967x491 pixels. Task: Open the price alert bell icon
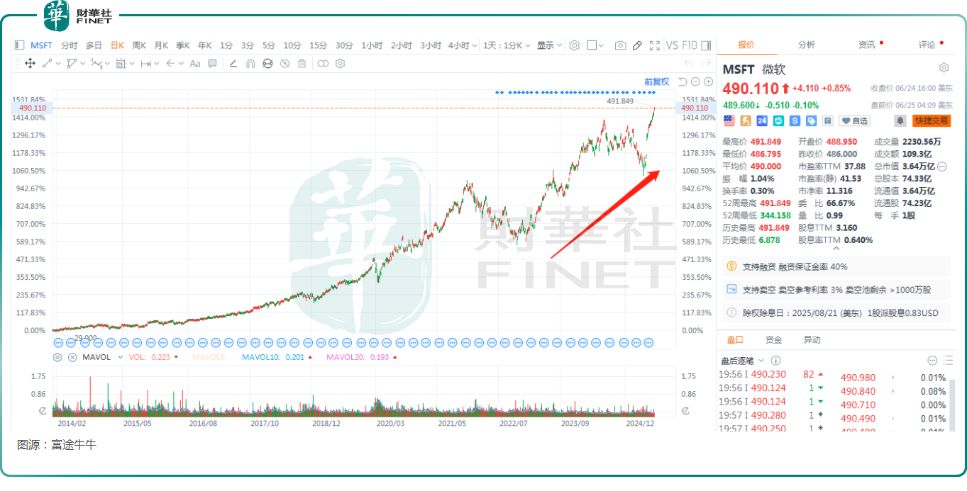pyautogui.click(x=900, y=121)
